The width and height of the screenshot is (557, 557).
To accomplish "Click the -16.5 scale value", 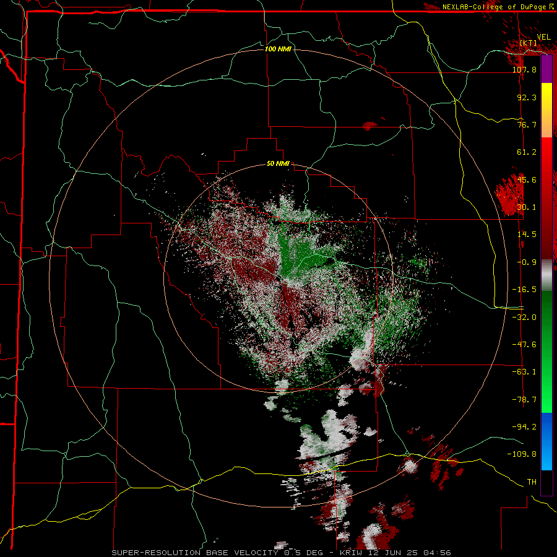I will tap(524, 290).
